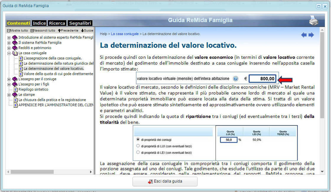The width and height of the screenshot is (331, 192).
Task: Expand Il sistema ReMida Famiglia node
Action: click(9, 43)
